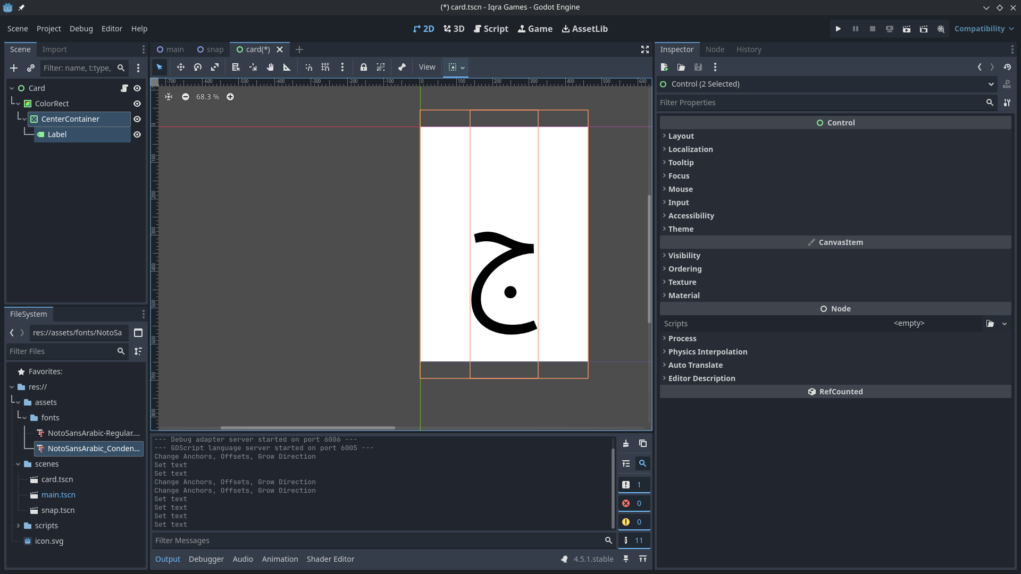Click the lock selected node icon
Screen dimensions: 1021x574
(364, 67)
